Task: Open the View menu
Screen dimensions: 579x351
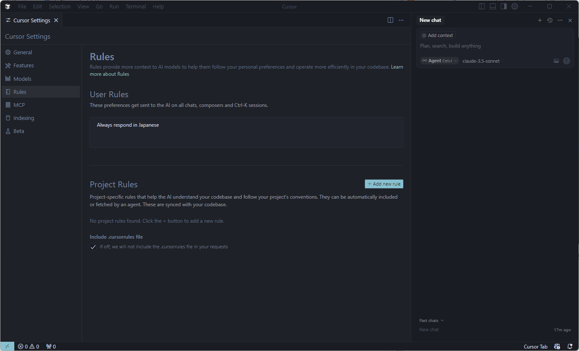Action: click(83, 6)
